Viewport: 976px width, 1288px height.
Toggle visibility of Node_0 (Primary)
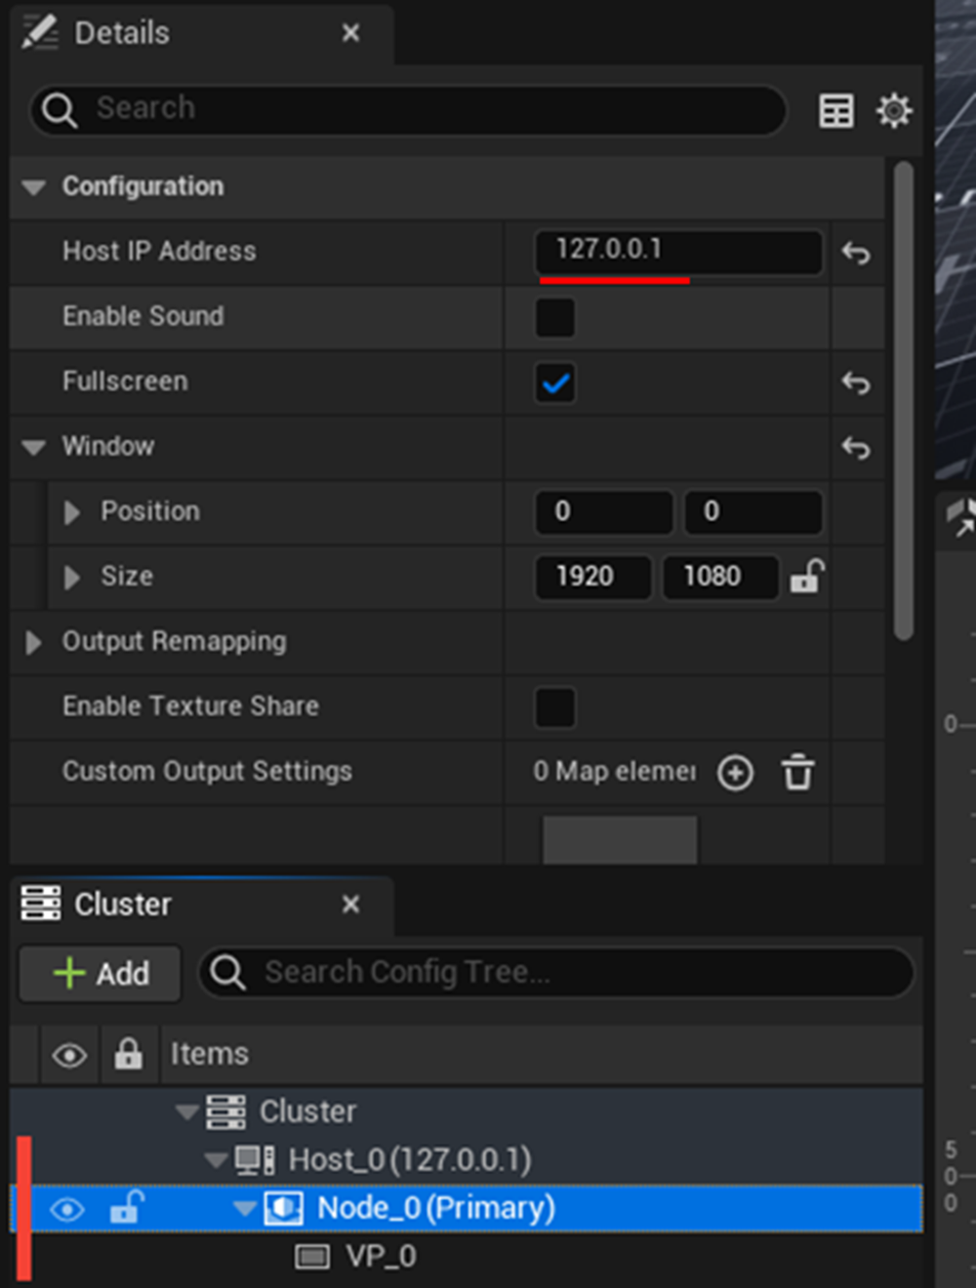coord(66,1210)
